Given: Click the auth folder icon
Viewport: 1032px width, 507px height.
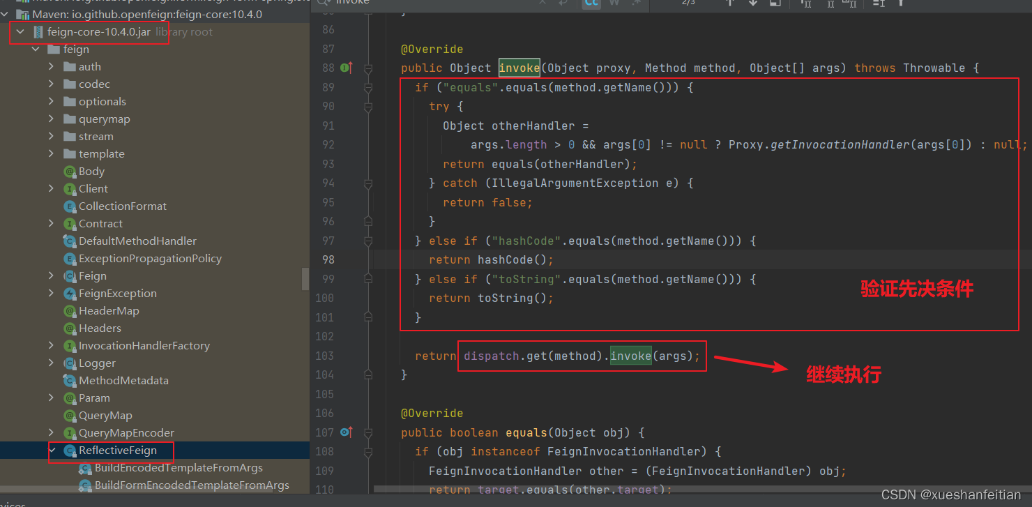Looking at the screenshot, I should click(69, 67).
